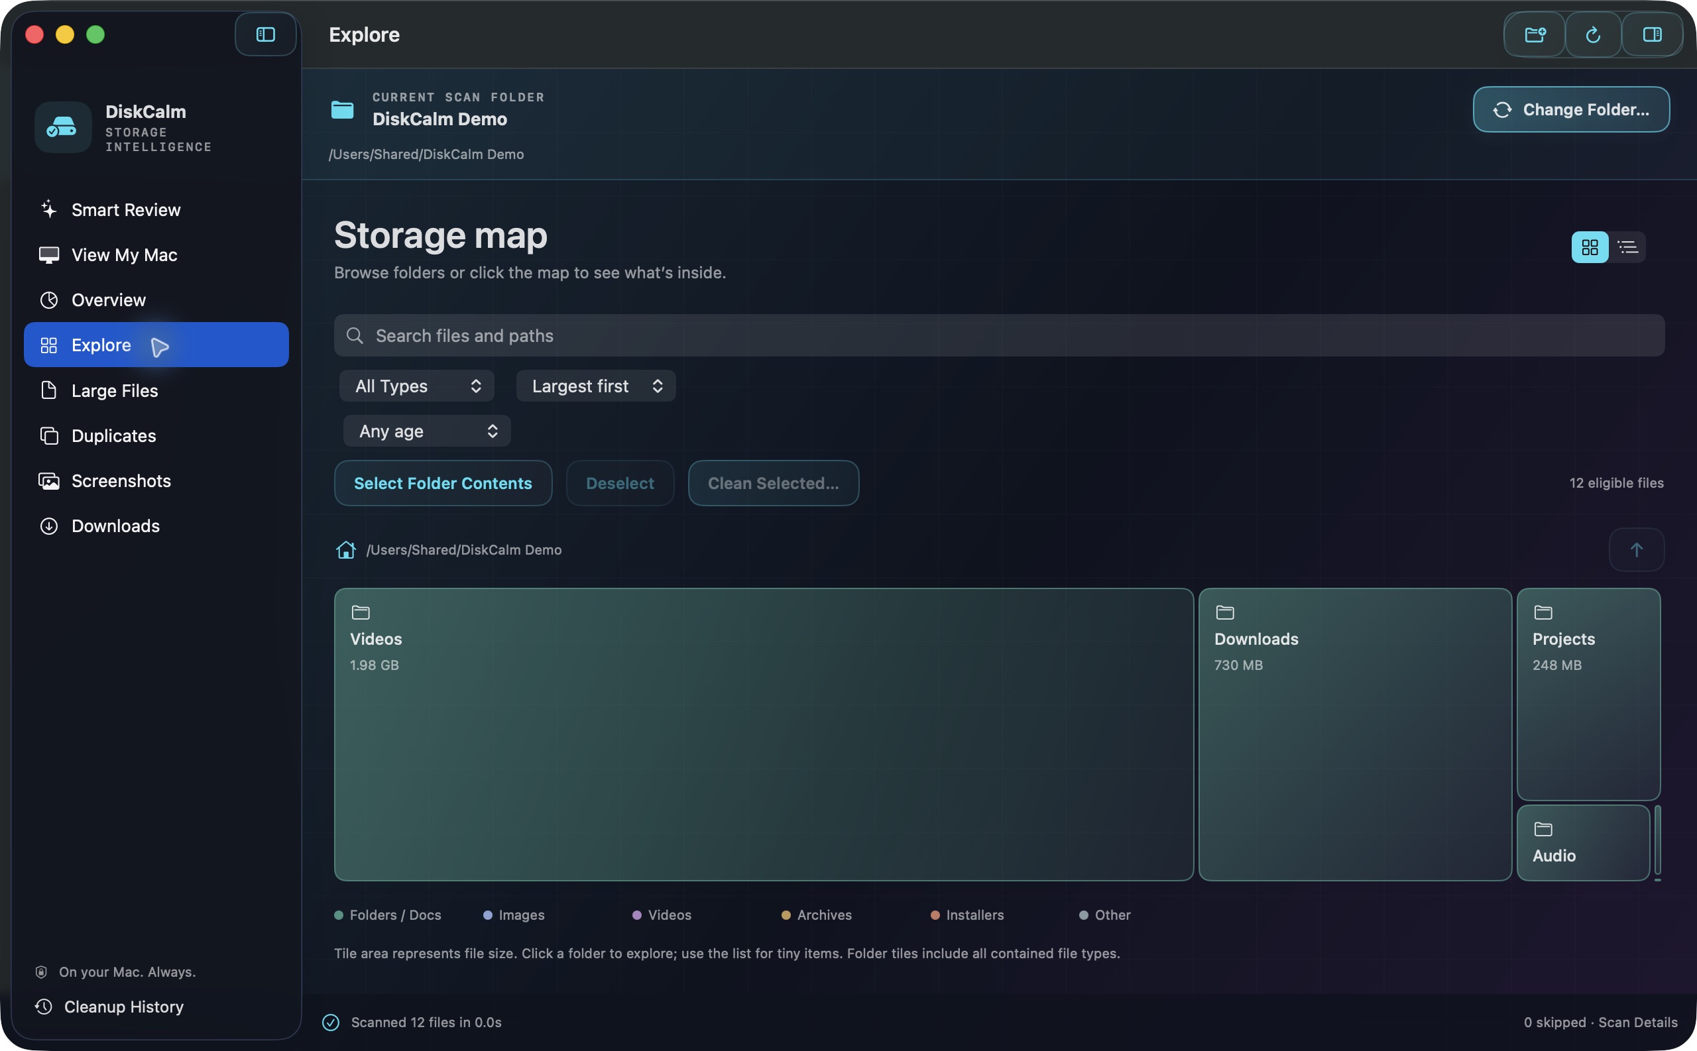Click the home breadcrumb icon
Screen dimensions: 1697x1051
click(345, 550)
